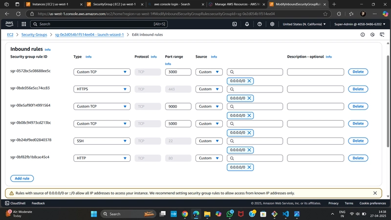
Task: Remove 0.0.0.0/0 source from SSH rule
Action: pyautogui.click(x=249, y=150)
